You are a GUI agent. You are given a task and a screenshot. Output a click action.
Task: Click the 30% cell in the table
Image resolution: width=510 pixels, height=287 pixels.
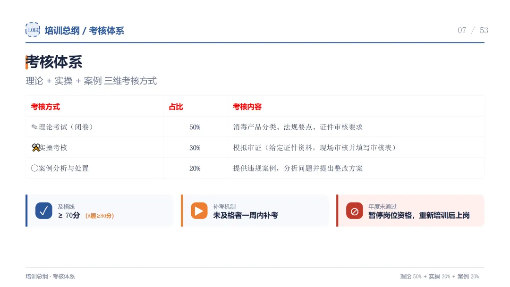click(x=195, y=148)
